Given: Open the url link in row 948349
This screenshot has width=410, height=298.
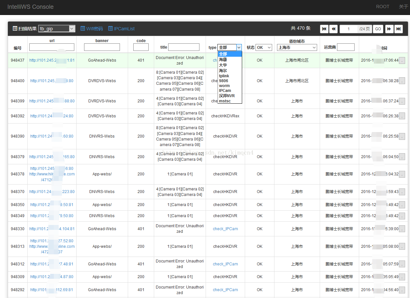Looking at the screenshot, I should coord(52,216).
